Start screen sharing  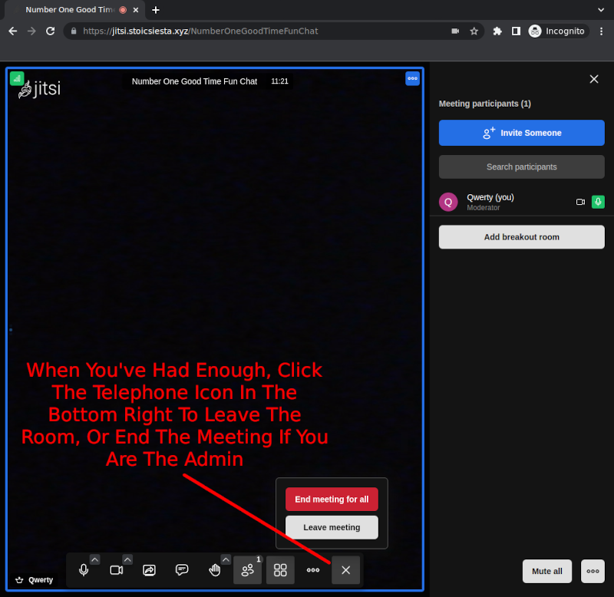tap(150, 570)
